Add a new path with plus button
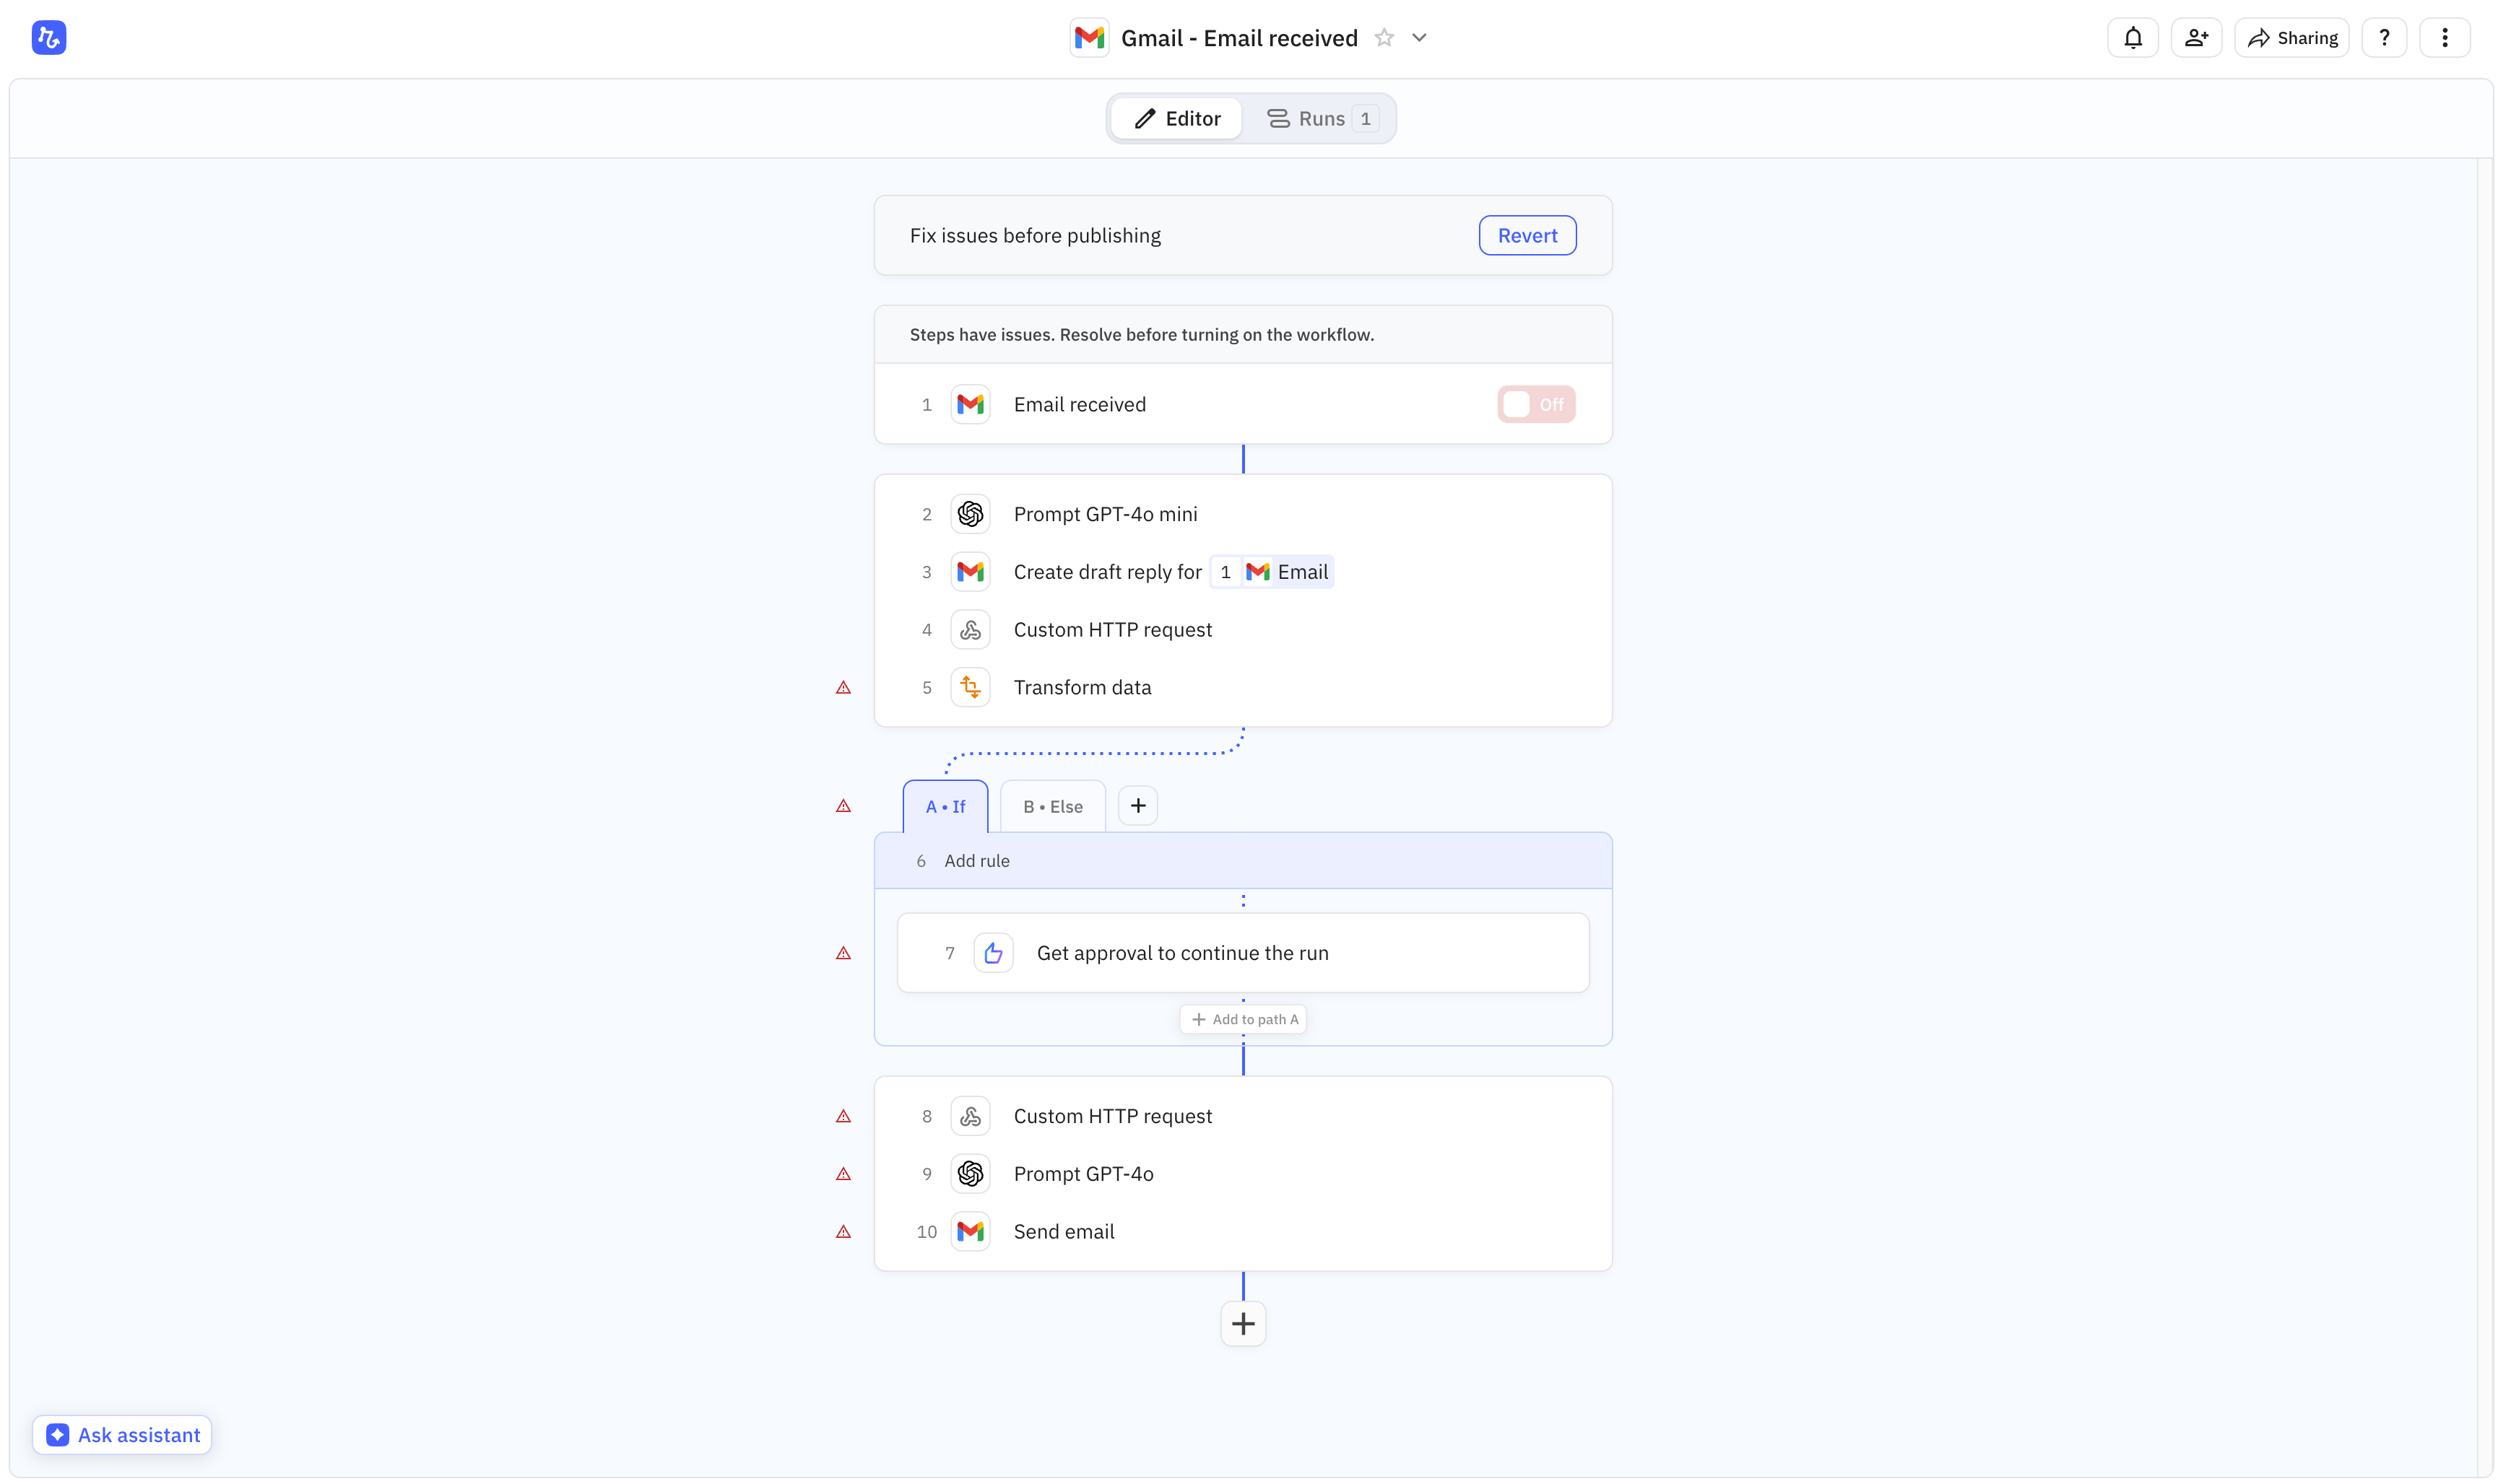The image size is (2503, 1484). coord(1137,806)
